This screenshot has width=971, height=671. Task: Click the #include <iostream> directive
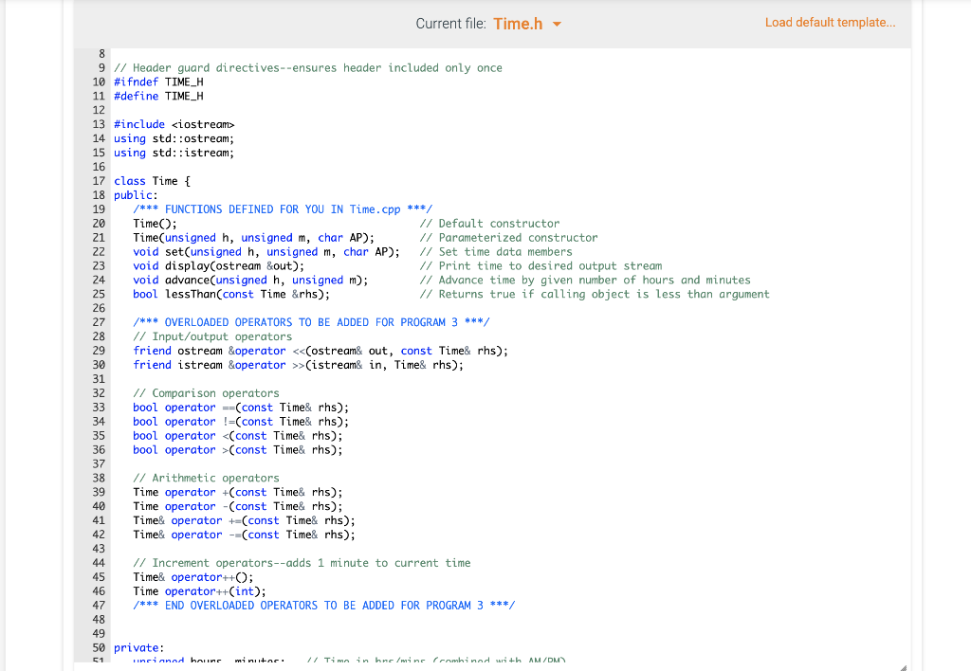pos(171,124)
